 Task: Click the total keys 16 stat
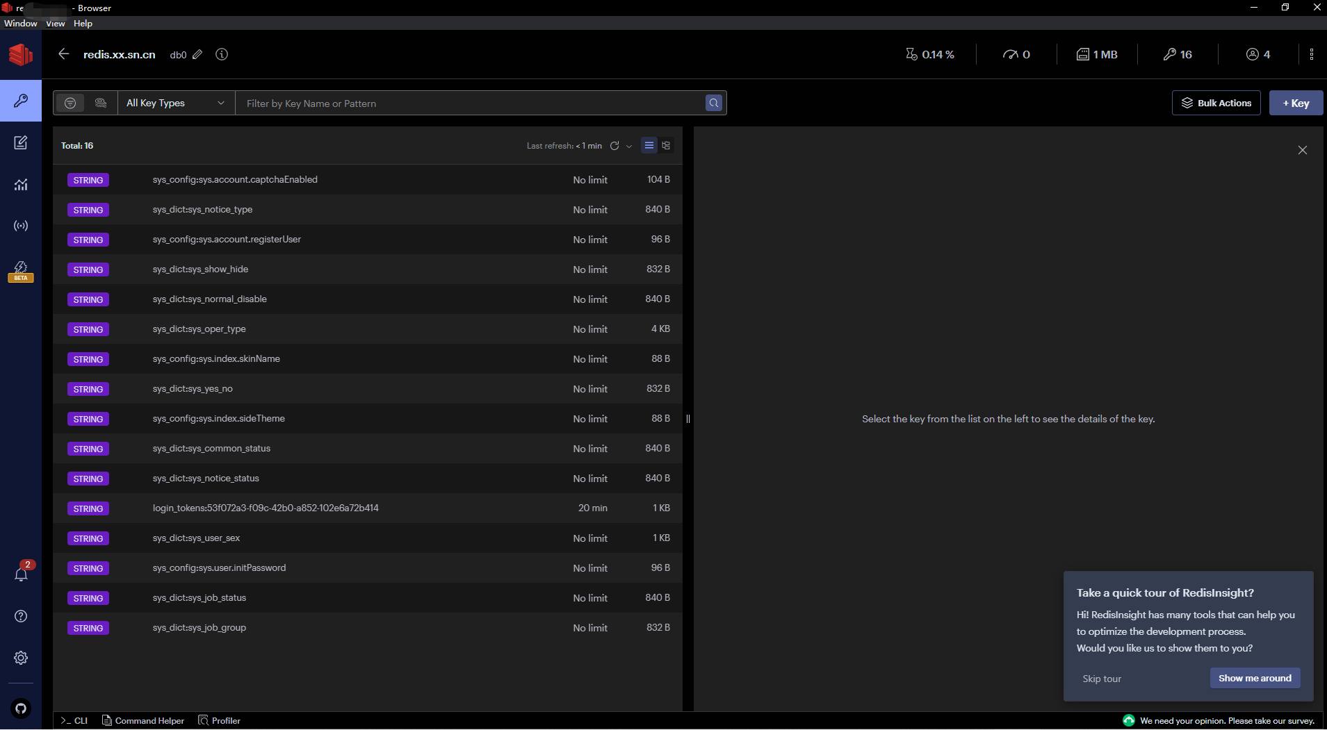point(1178,54)
